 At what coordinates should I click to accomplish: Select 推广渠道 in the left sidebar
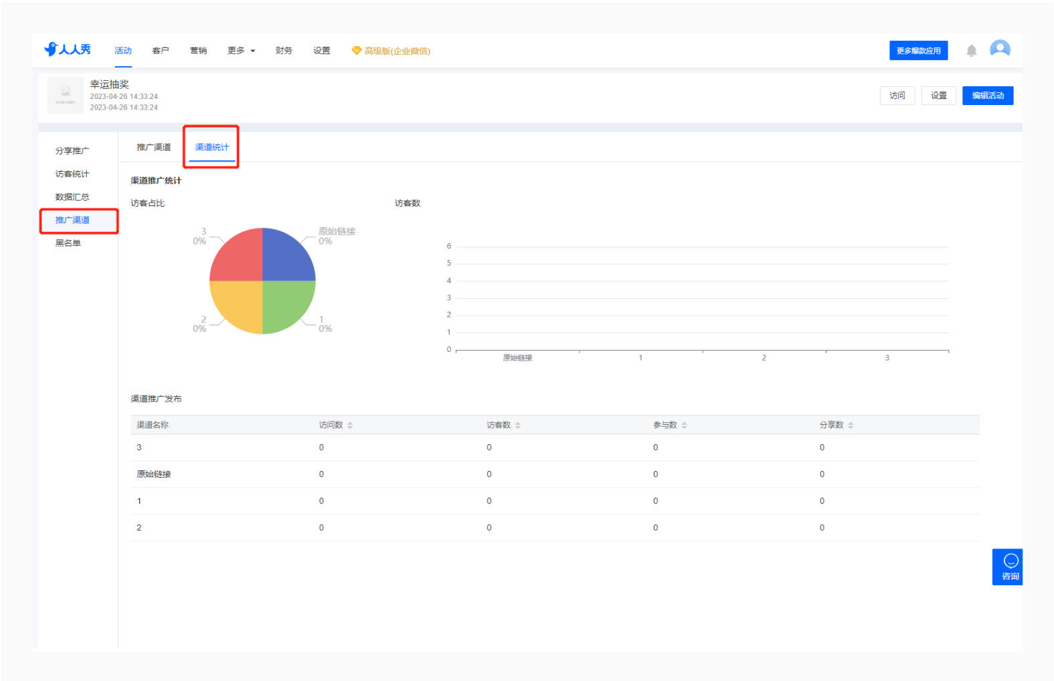(72, 220)
